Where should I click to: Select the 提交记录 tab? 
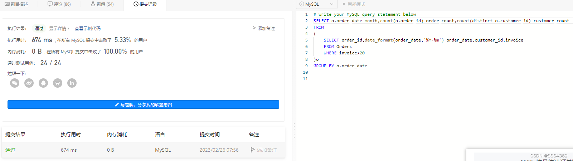coord(145,4)
